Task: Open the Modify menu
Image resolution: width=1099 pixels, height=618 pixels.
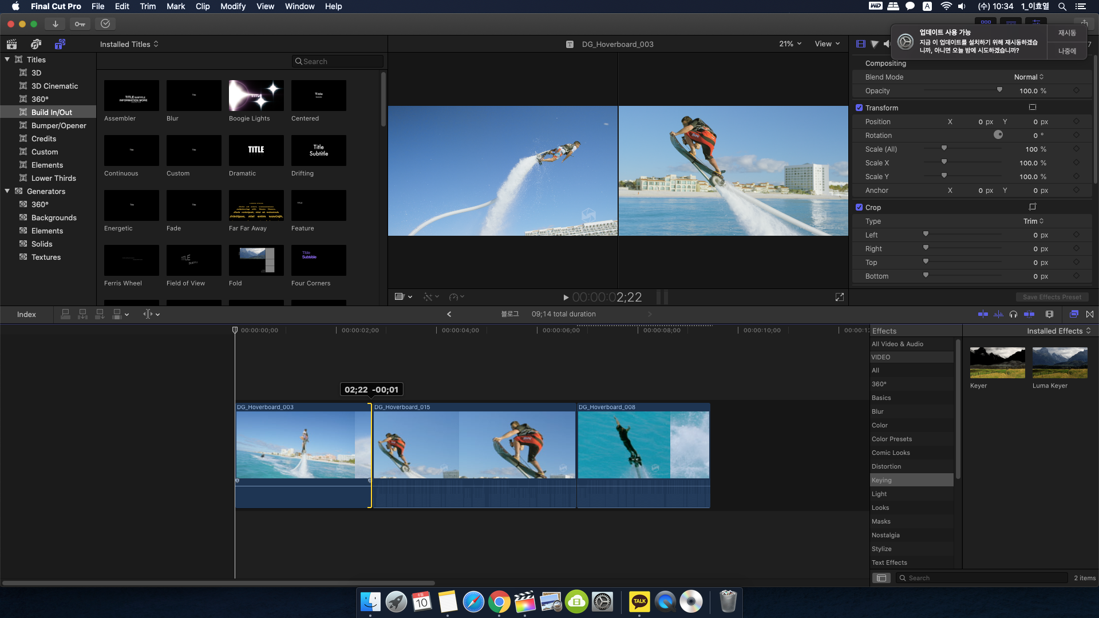Action: [232, 6]
